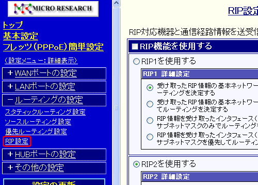Open the RIP設定 submenu item
This screenshot has height=185, width=258.
17,141
